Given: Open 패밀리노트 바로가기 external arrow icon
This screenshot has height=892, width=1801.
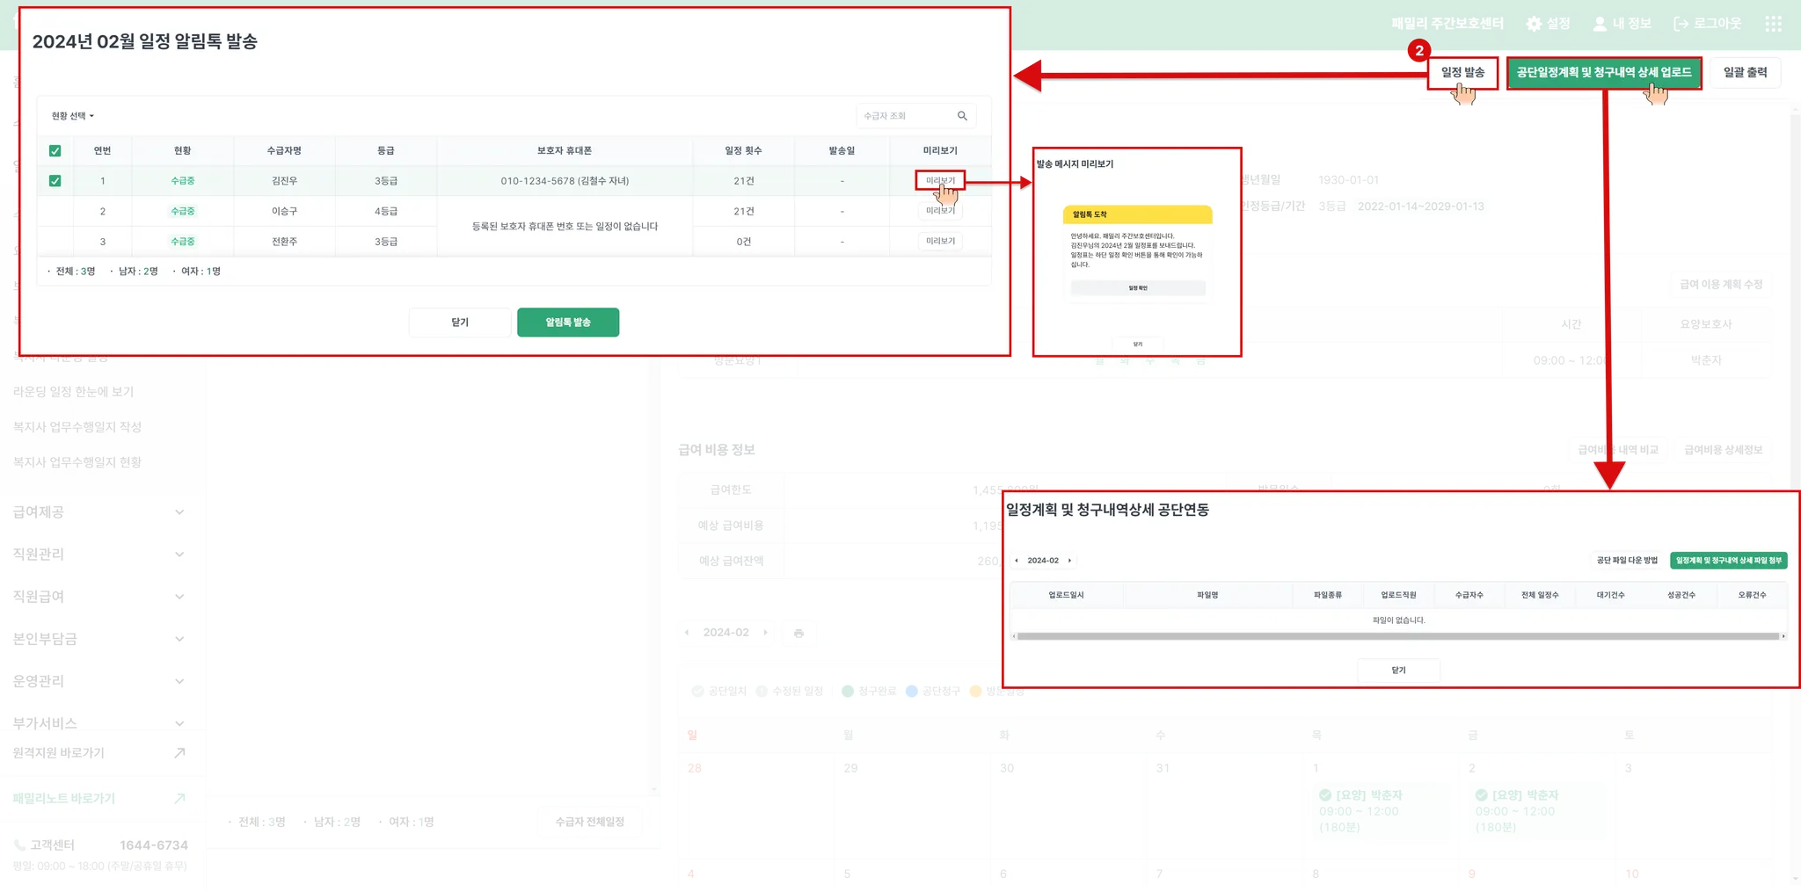Looking at the screenshot, I should 179,799.
